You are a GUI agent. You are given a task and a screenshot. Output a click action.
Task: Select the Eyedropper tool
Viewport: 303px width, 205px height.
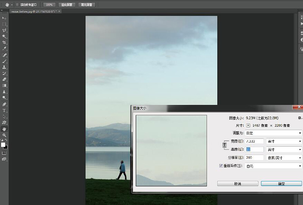point(4,49)
